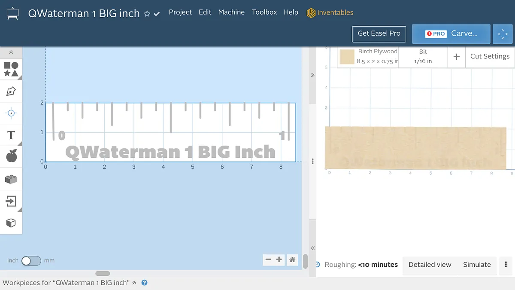
Task: Select the Pen drawing tool
Action: click(x=11, y=91)
